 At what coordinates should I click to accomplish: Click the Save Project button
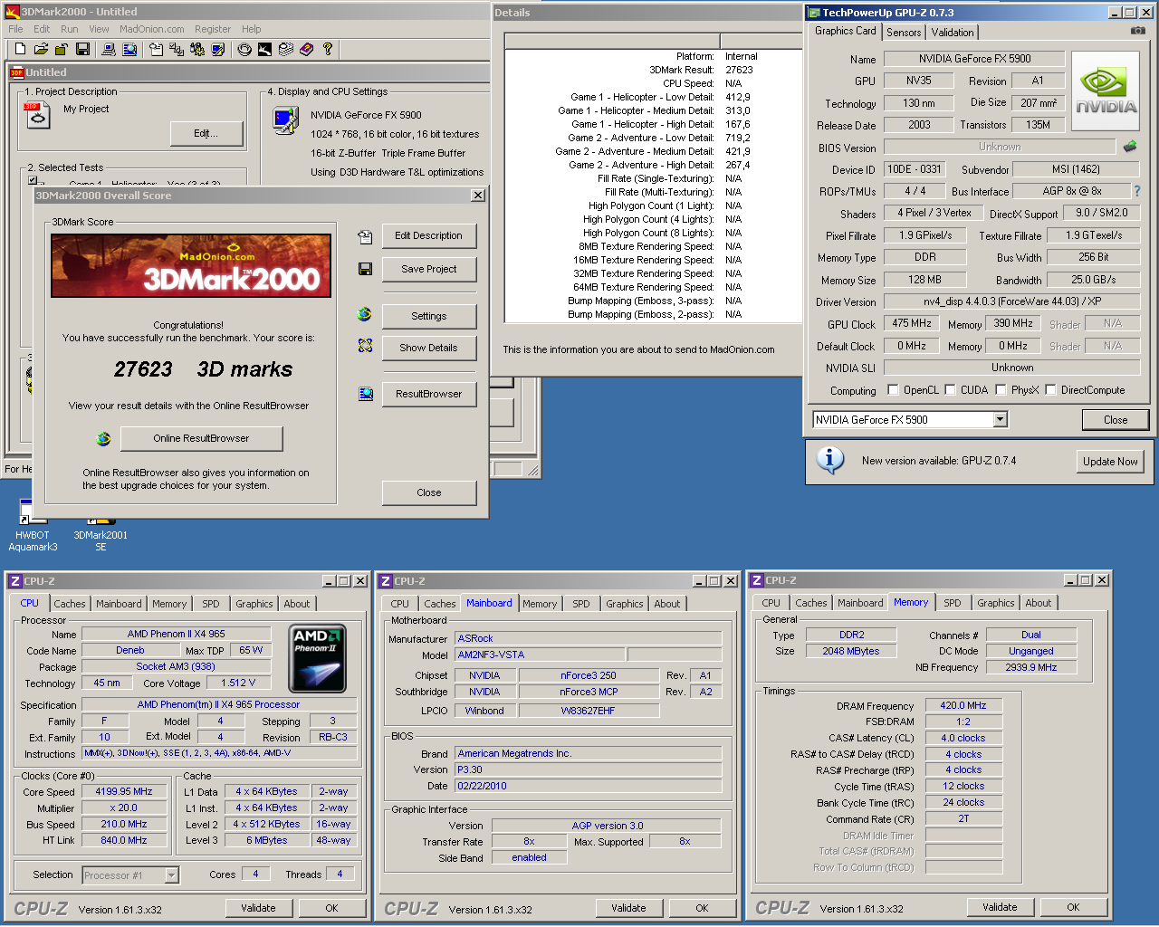pos(429,269)
